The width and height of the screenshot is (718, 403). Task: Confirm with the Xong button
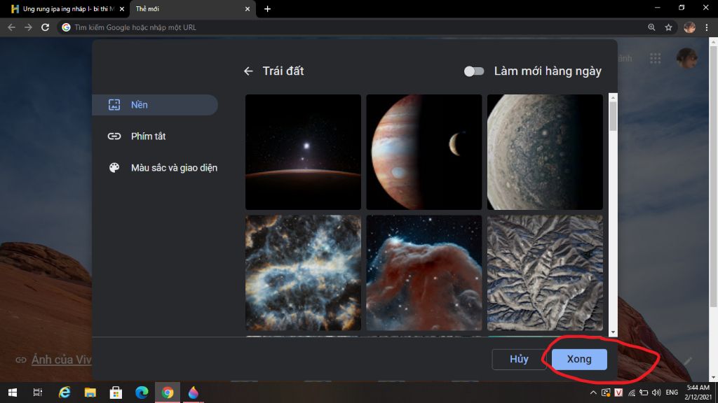point(579,359)
